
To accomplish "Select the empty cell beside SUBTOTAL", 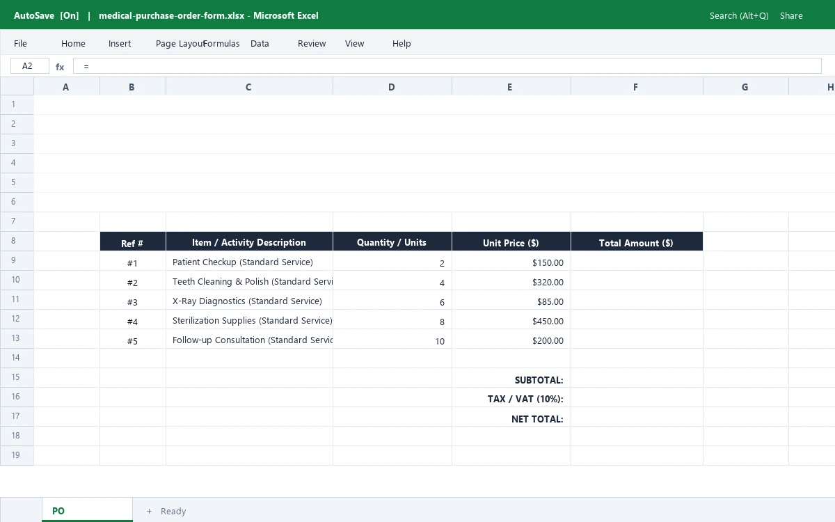I will click(637, 378).
